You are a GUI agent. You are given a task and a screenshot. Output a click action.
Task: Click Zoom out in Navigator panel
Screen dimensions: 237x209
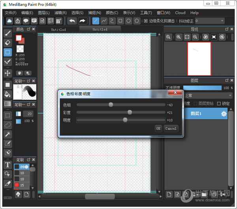pos(195,37)
